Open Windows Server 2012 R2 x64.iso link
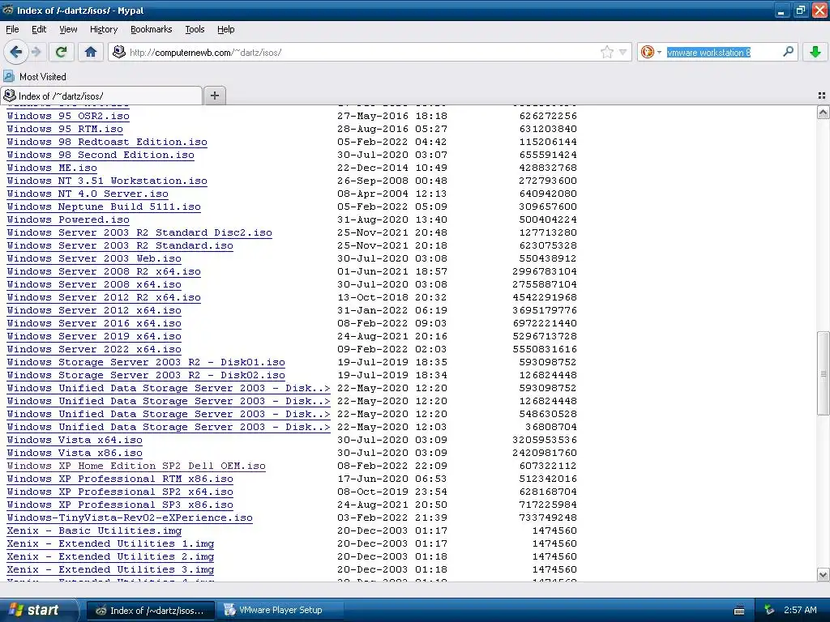830x622 pixels. coord(104,297)
